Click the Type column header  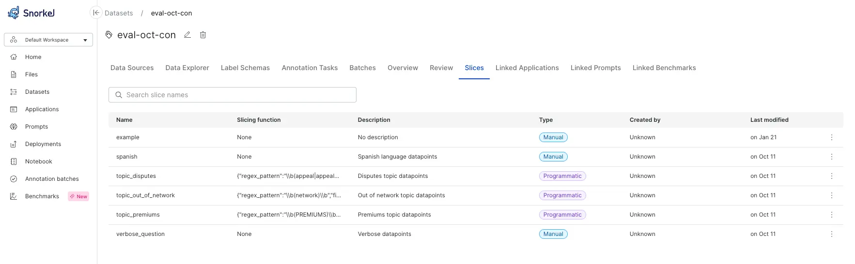pyautogui.click(x=546, y=120)
